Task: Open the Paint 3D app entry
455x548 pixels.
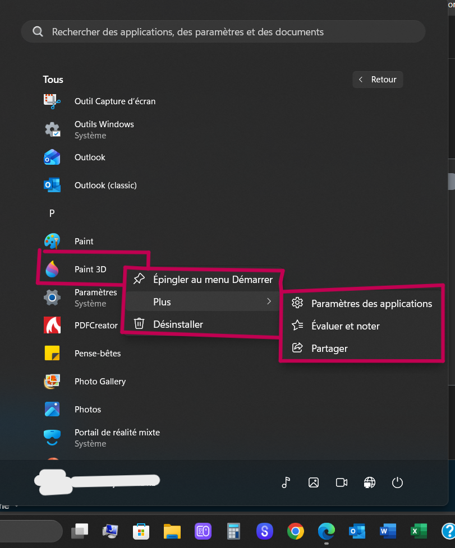Action: point(81,269)
